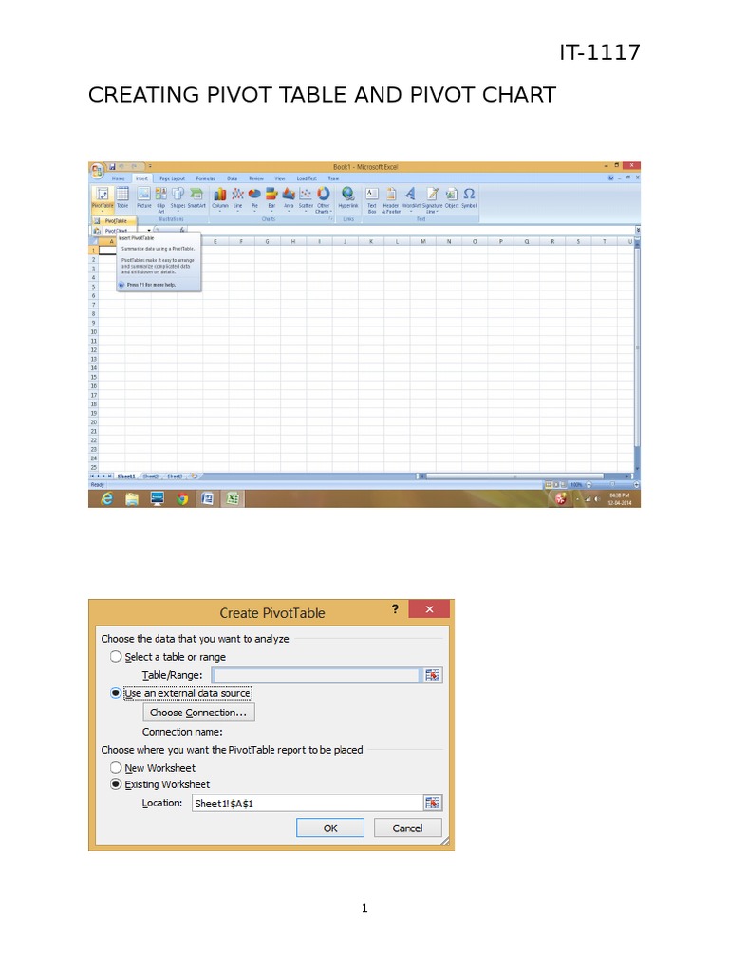
Task: Choose the New Worksheet radio option
Action: [115, 767]
